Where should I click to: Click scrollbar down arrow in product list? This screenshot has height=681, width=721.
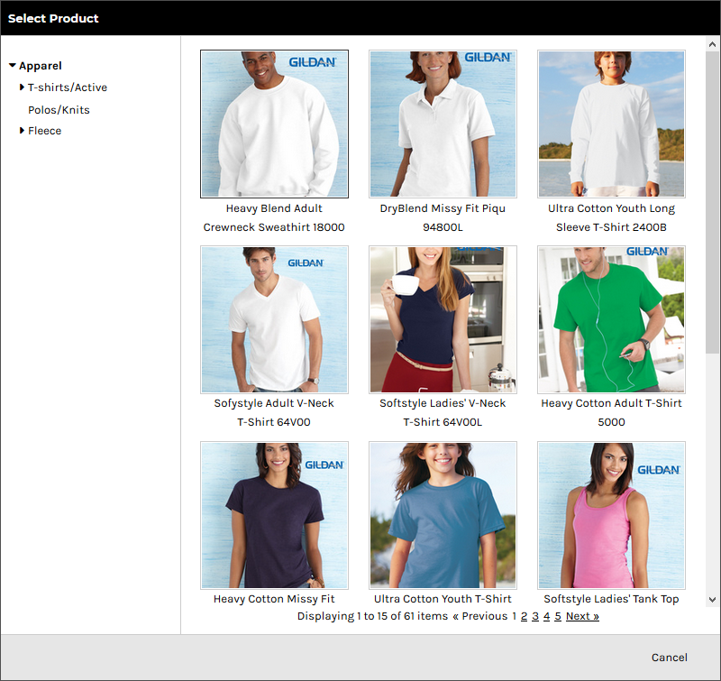712,600
